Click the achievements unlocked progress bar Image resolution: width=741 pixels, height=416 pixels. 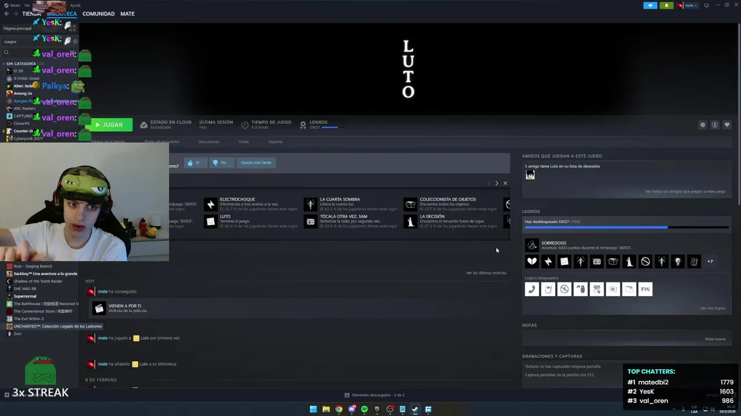(x=627, y=227)
